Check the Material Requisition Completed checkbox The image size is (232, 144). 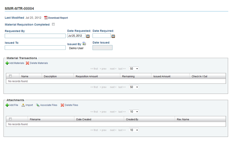click(x=53, y=24)
